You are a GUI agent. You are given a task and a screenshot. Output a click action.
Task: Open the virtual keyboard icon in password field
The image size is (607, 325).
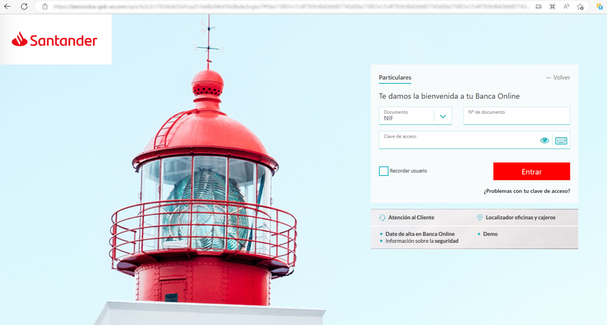tap(560, 140)
